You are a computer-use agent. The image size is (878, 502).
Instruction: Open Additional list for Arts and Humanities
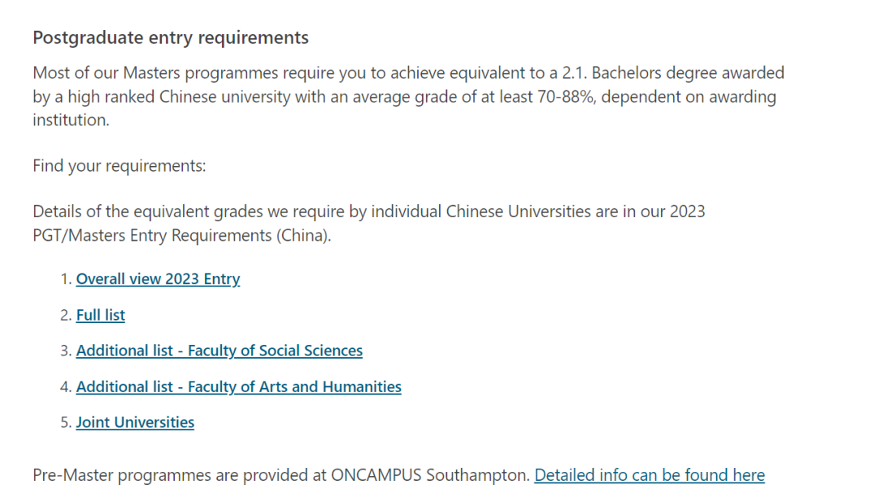point(238,386)
